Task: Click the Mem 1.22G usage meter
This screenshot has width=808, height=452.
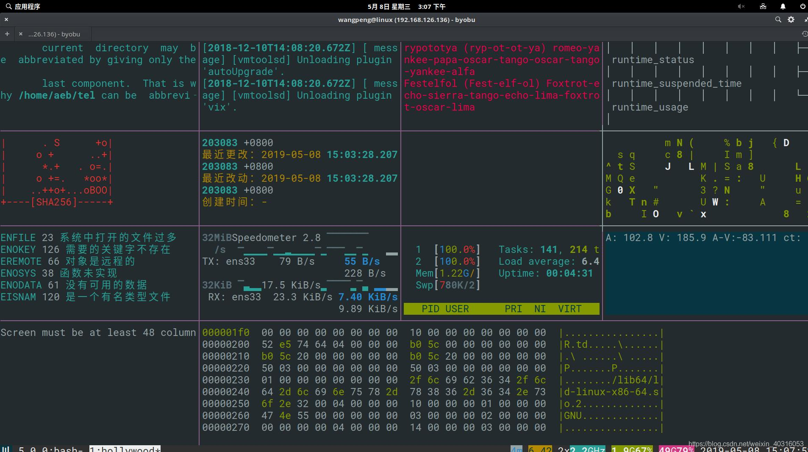Action: [x=448, y=273]
